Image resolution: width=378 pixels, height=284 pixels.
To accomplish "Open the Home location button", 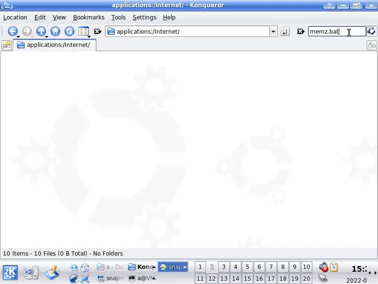I will [x=55, y=31].
